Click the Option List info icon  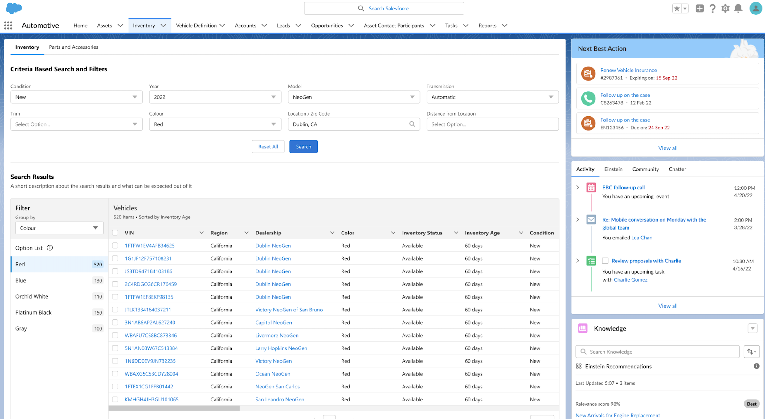click(x=50, y=248)
